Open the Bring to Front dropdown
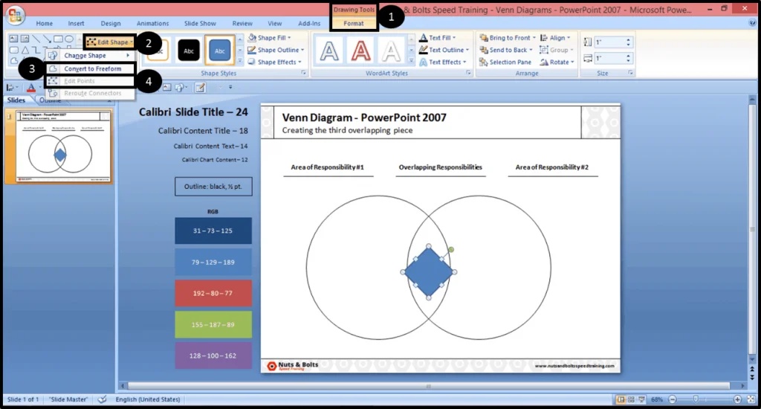The height and width of the screenshot is (409, 761). point(508,38)
